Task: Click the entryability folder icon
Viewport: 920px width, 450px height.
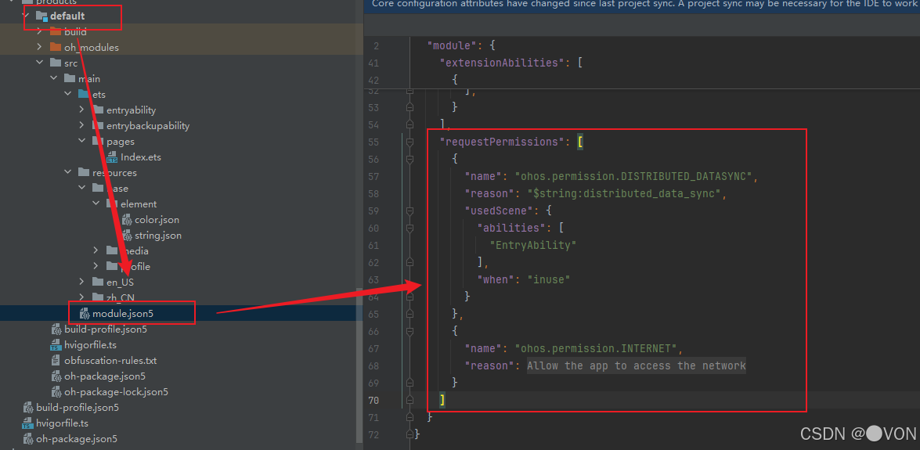Action: (x=98, y=110)
